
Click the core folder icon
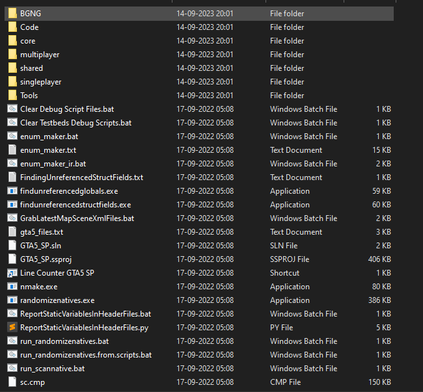click(x=12, y=41)
